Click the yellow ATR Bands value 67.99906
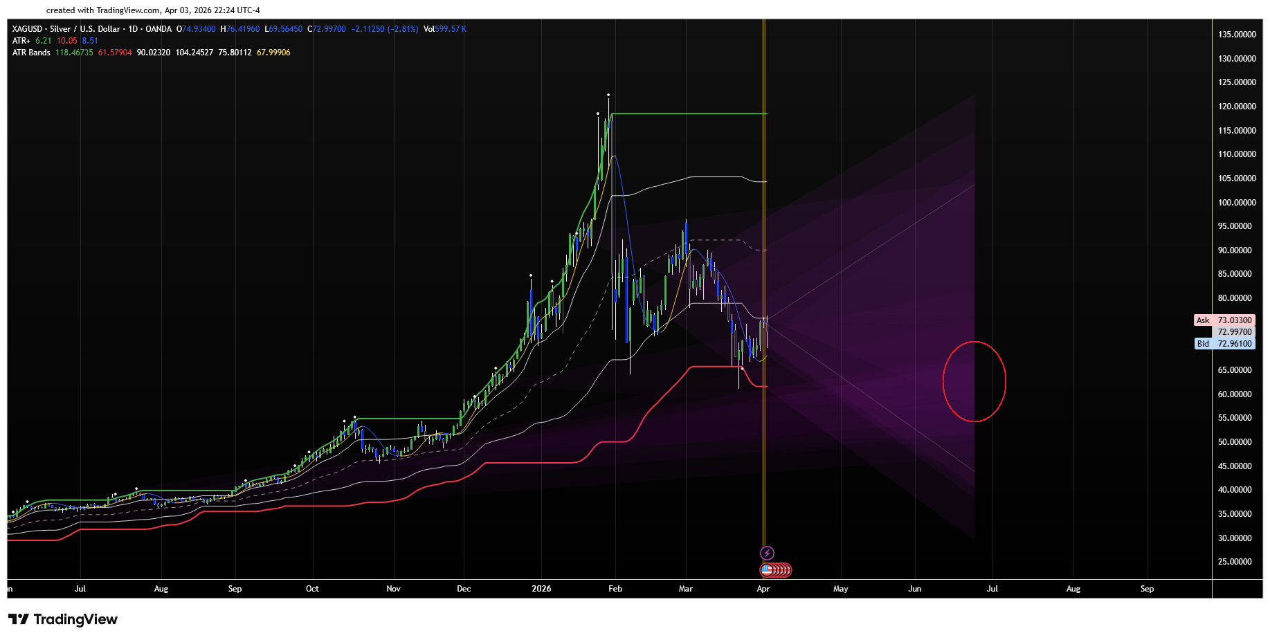The width and height of the screenshot is (1270, 640). tap(273, 53)
